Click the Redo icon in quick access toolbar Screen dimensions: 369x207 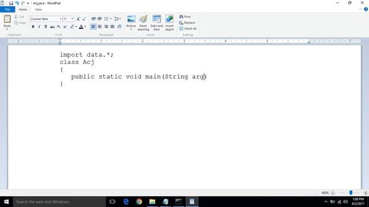[x=23, y=3]
